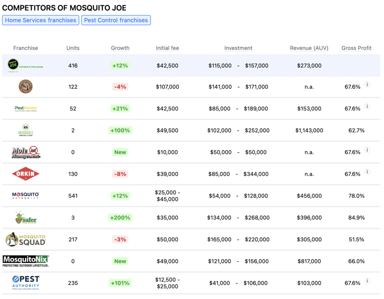Click the +100% growth badge
The width and height of the screenshot is (384, 299).
[x=120, y=130]
